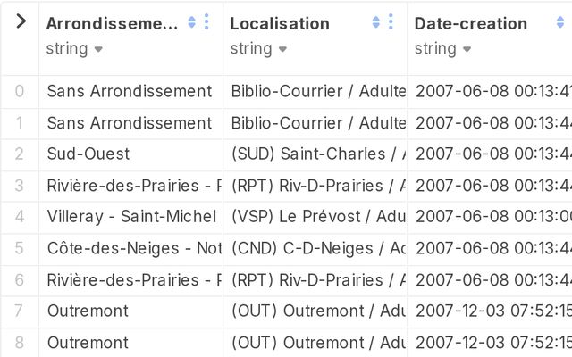This screenshot has height=357, width=572.
Task: Select (CND) C-D-Neiges localisation cell
Action: [315, 249]
